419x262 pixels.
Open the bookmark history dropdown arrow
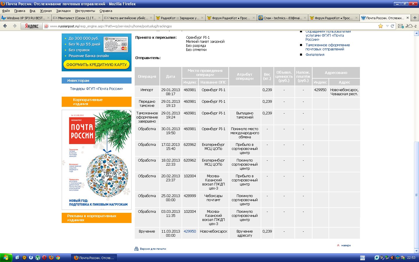click(x=387, y=26)
